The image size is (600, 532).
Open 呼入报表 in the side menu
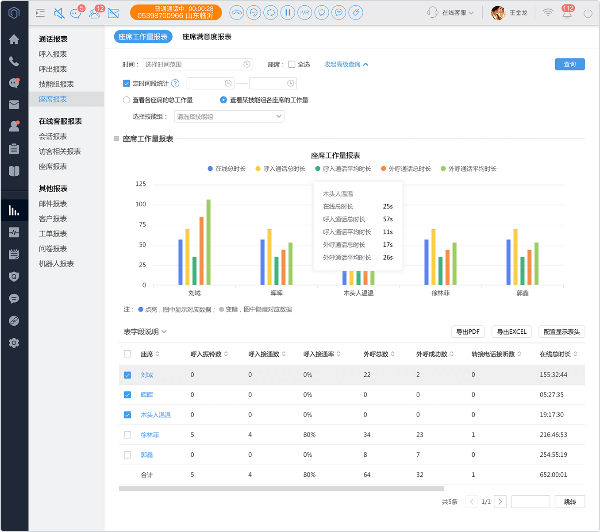(53, 54)
